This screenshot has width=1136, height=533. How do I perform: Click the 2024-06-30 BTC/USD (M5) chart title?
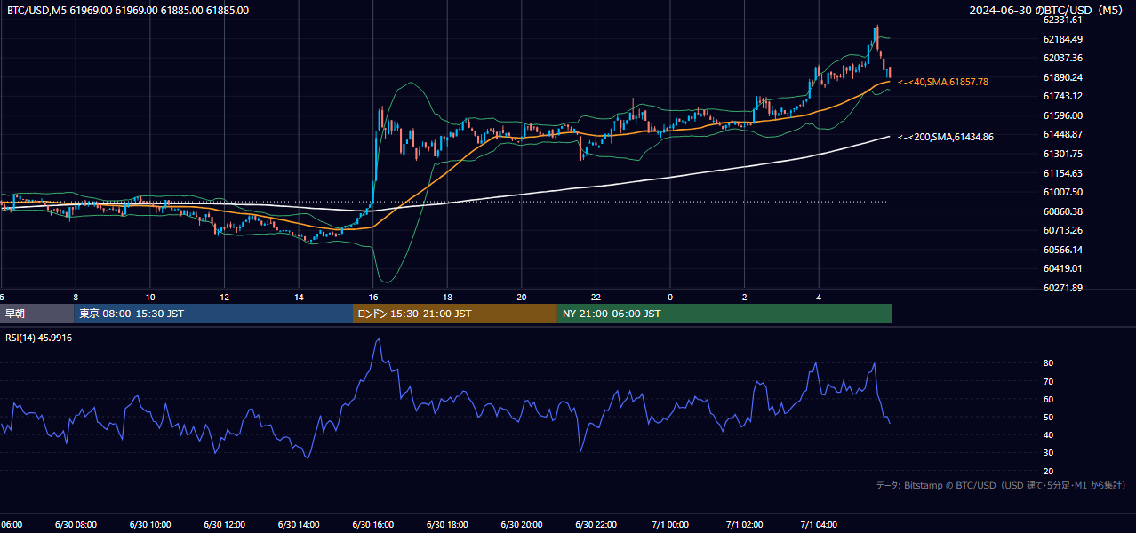pos(1048,11)
